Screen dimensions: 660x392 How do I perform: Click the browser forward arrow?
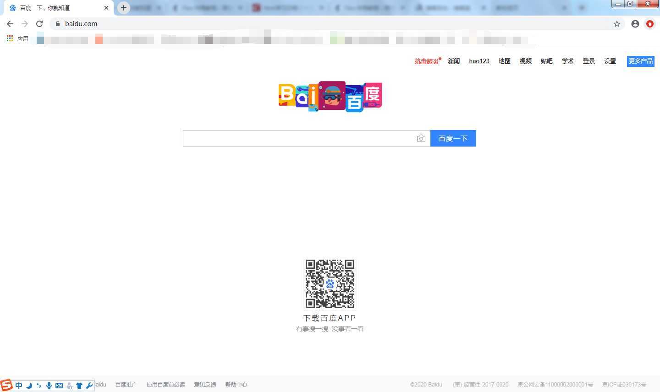click(25, 24)
